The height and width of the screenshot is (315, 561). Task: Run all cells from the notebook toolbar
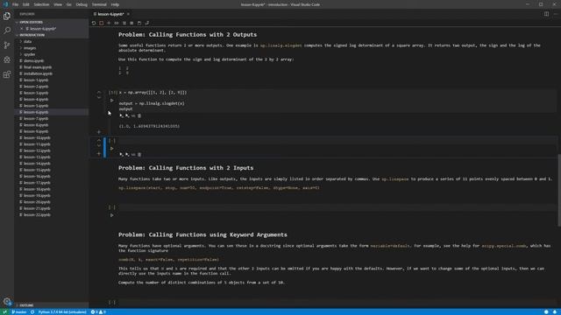117,23
